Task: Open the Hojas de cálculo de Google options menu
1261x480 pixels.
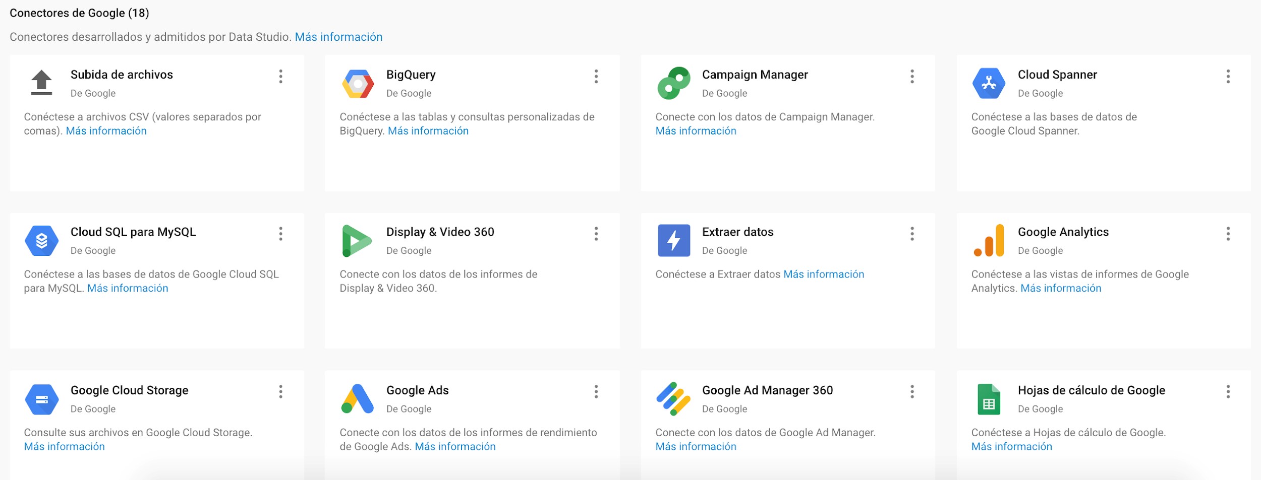Action: pos(1228,392)
